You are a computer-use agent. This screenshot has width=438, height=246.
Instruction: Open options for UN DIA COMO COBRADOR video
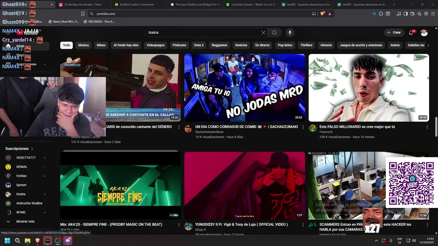[303, 127]
